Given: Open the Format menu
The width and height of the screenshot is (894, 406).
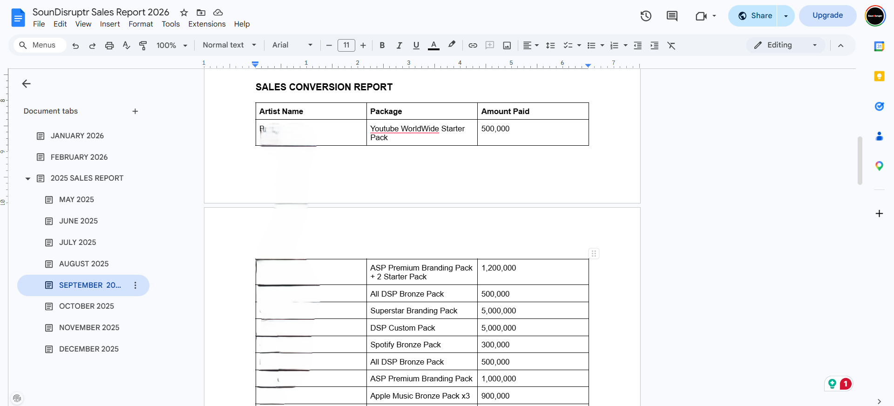Looking at the screenshot, I should pyautogui.click(x=141, y=24).
